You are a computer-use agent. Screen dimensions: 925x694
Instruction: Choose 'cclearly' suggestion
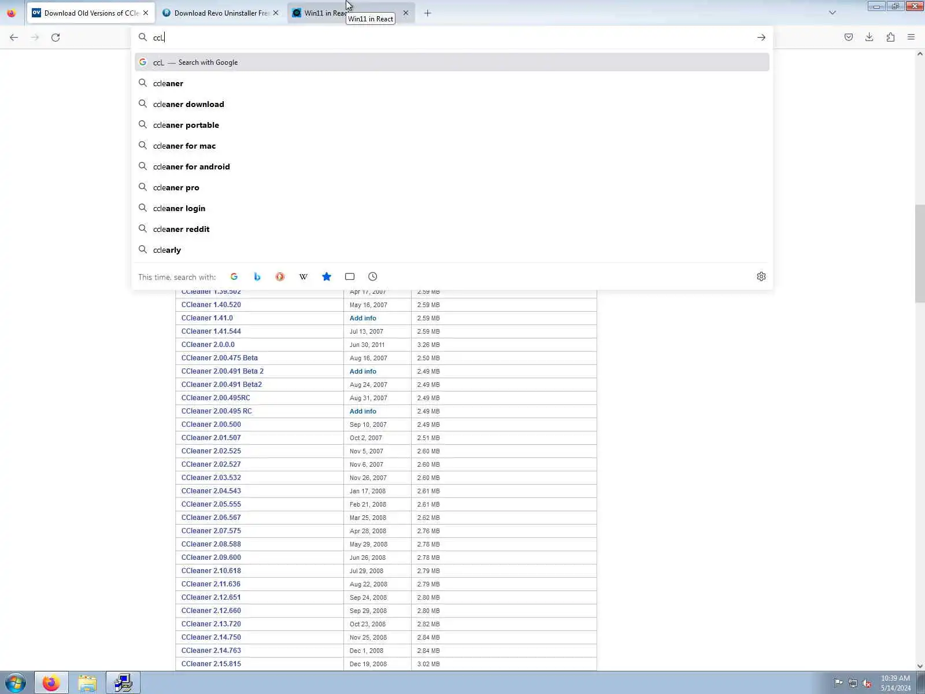pyautogui.click(x=452, y=250)
